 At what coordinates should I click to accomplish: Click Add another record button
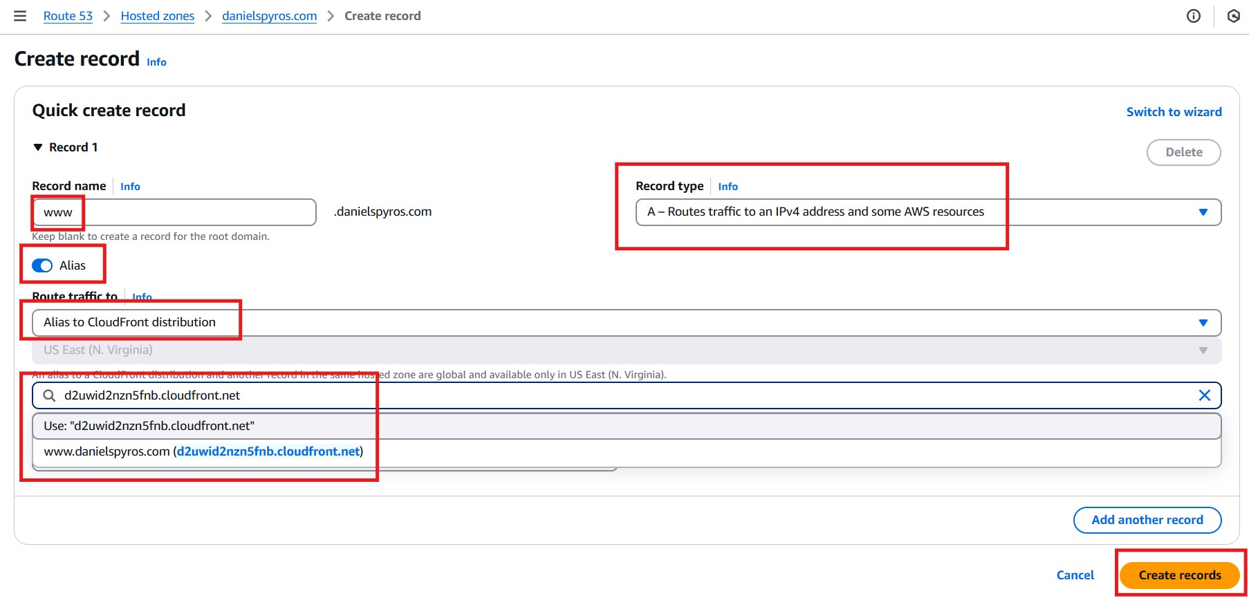tap(1147, 520)
